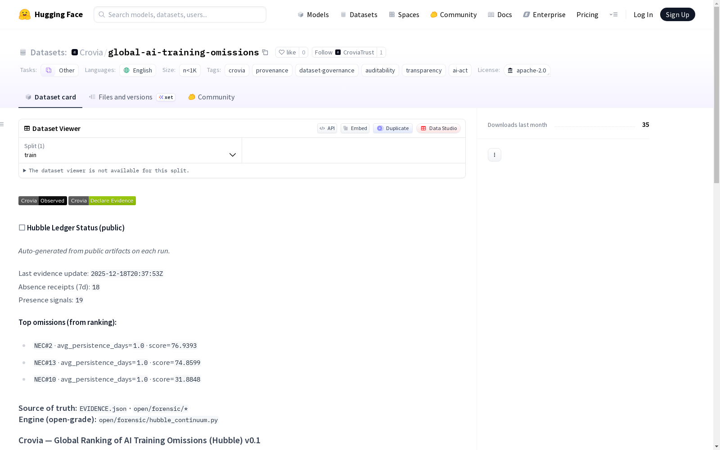Open the Split train dropdown
The width and height of the screenshot is (720, 450).
(130, 150)
